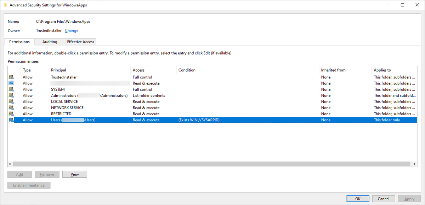Click the group icon beside NETWORK SERVICE entry
Viewport: 425px width, 205px height.
[11, 107]
